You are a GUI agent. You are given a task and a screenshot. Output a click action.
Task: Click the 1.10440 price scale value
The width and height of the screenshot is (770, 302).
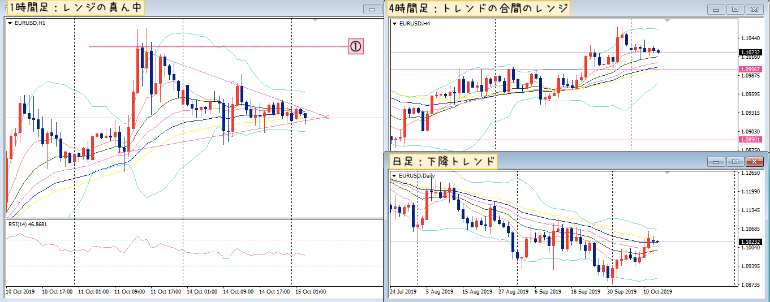(750, 38)
